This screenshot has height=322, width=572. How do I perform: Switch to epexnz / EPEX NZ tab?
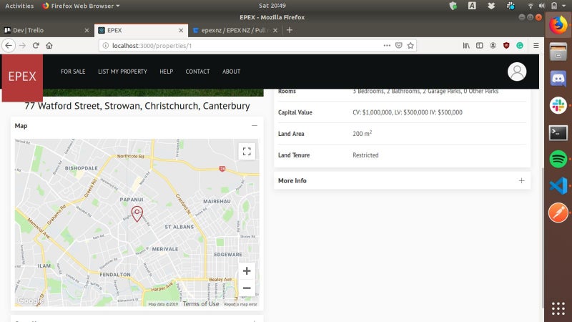(234, 30)
